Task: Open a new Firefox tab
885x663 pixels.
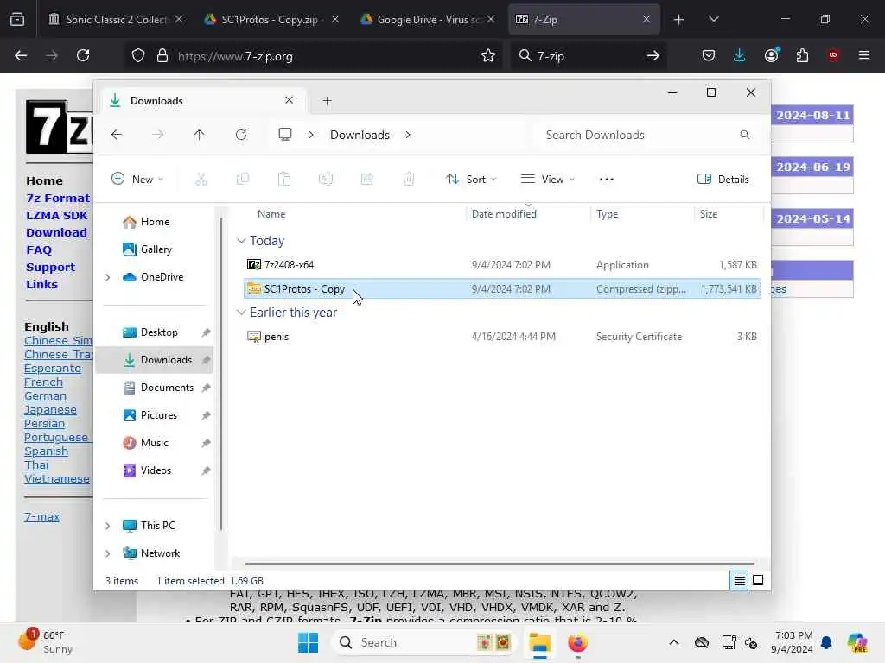Action: (679, 19)
